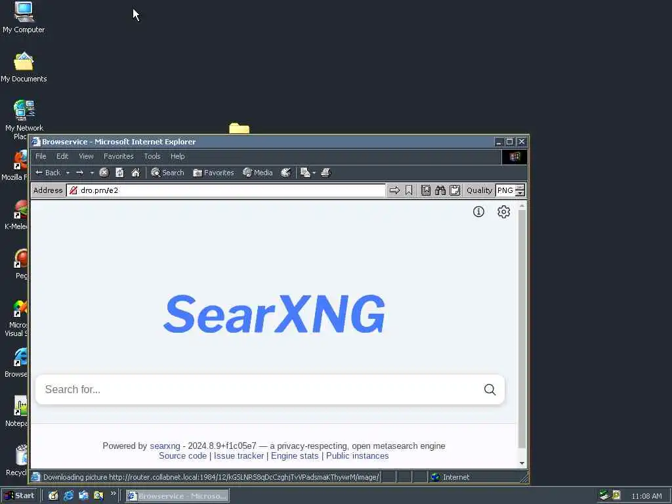Expand the Mail button dropdown arrow
Viewport: 672px width, 504px height.
pyautogui.click(x=314, y=173)
